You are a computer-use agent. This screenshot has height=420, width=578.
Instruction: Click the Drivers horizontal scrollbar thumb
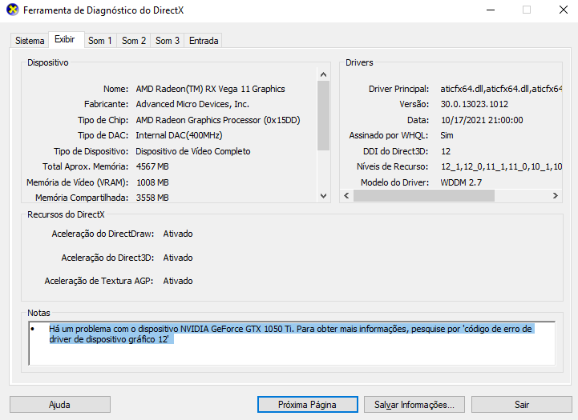click(424, 196)
